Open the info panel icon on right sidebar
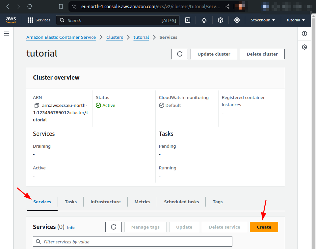 click(x=304, y=34)
